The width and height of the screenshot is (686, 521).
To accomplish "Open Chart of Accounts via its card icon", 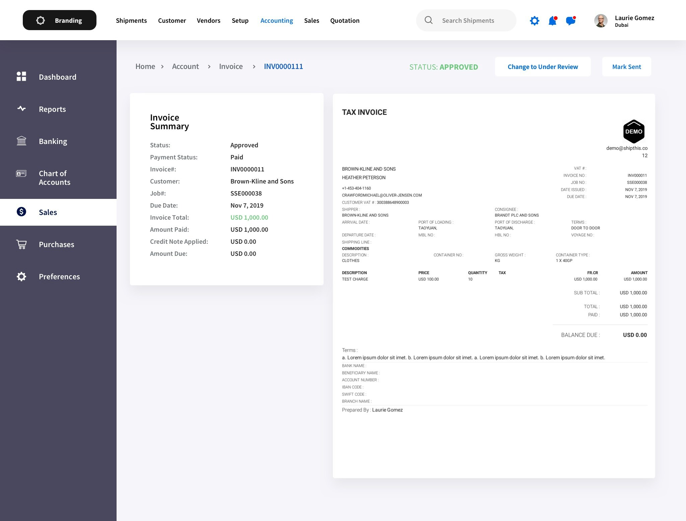I will 21,174.
